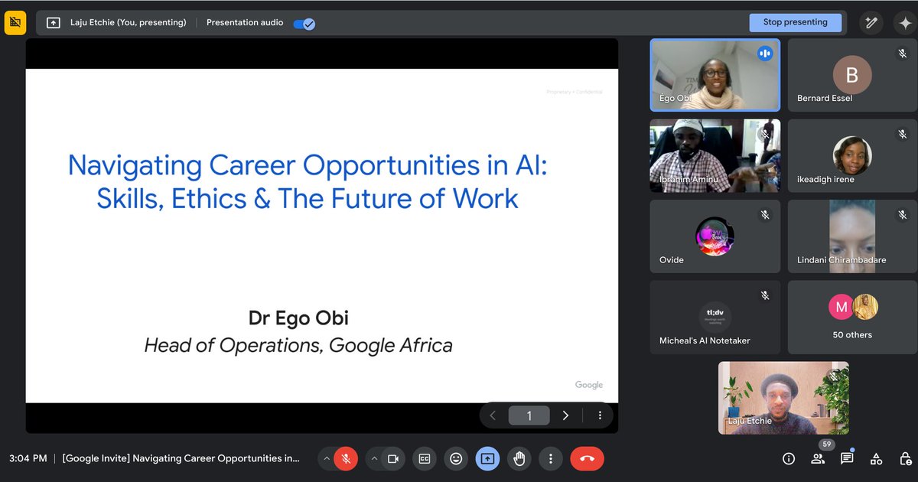Open the in-call chat panel
918x482 pixels.
coord(847,458)
